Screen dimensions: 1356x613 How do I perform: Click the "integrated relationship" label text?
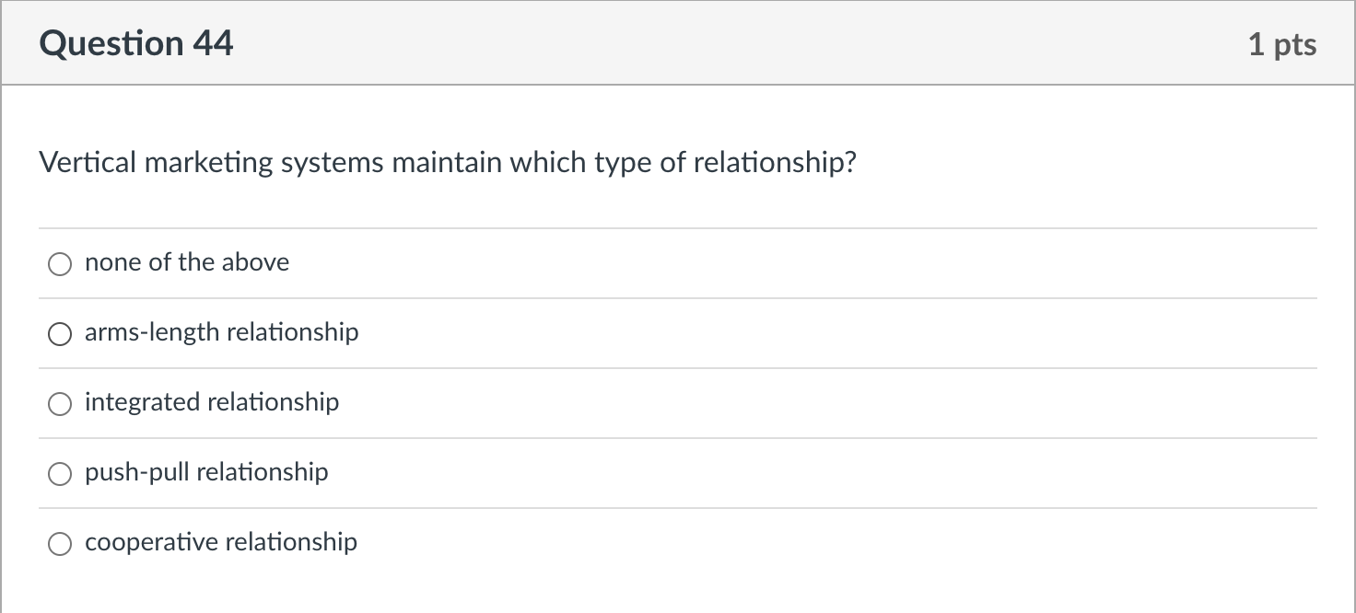(211, 402)
